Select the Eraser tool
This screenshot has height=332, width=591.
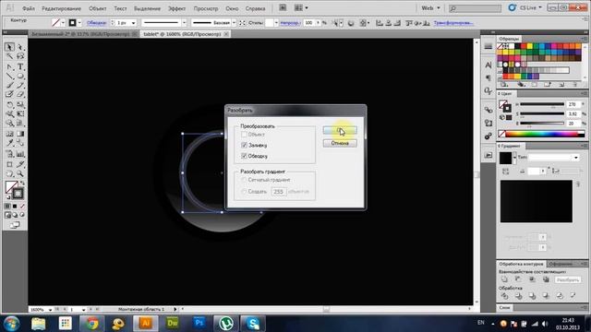pos(20,94)
